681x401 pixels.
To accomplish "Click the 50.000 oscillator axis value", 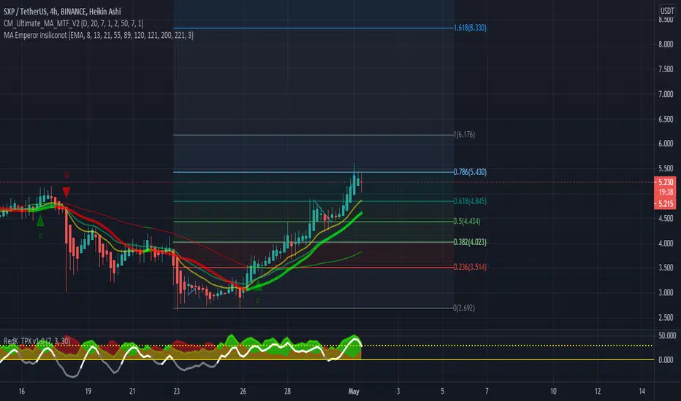I will tap(666, 335).
